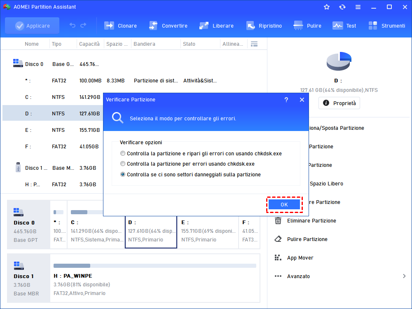Click the refresh icon in title bar
The width and height of the screenshot is (412, 309).
[342, 7]
